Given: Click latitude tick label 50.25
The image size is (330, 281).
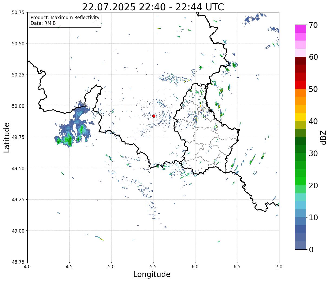Looking at the screenshot, I should coord(18,75).
